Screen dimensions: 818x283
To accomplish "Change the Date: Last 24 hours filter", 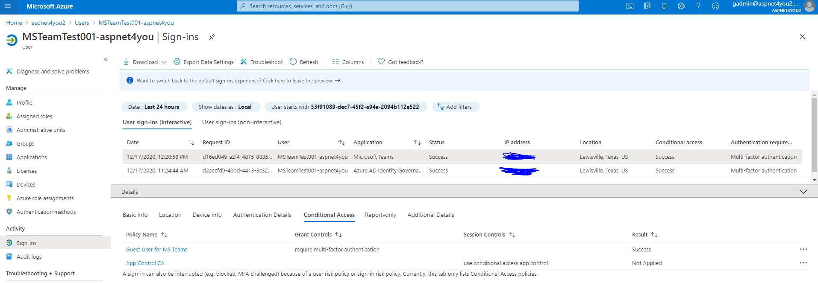I will 155,107.
